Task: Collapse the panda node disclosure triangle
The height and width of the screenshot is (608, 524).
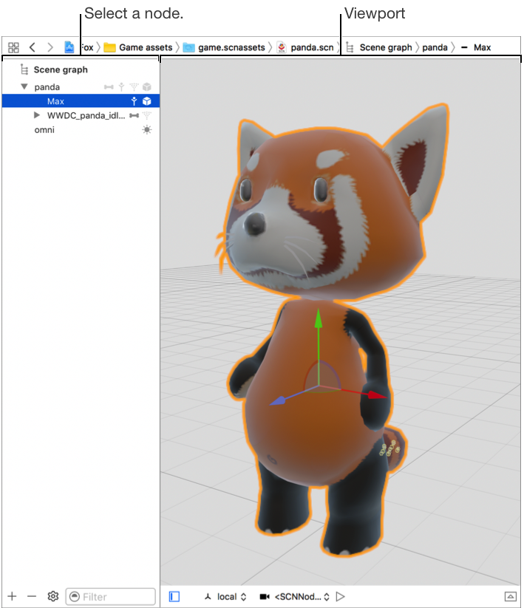Action: tap(24, 86)
